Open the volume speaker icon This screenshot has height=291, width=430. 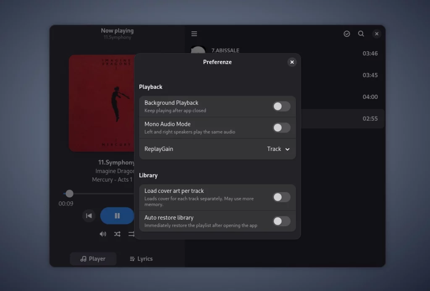click(103, 234)
